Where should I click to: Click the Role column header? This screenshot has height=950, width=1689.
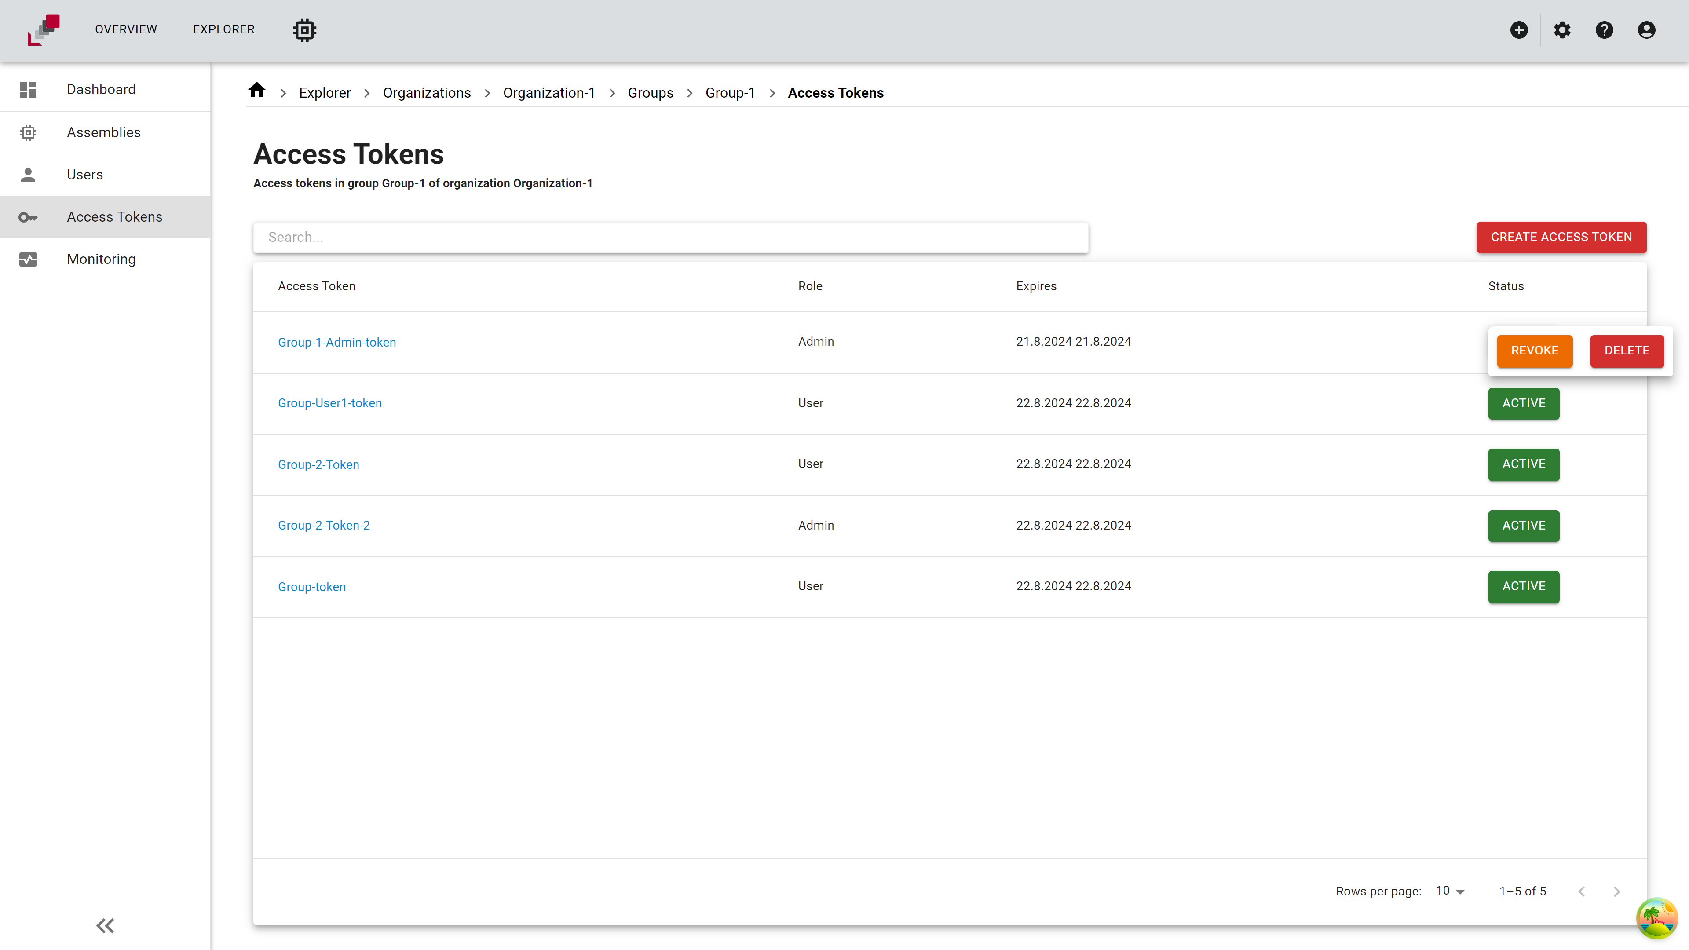(810, 286)
